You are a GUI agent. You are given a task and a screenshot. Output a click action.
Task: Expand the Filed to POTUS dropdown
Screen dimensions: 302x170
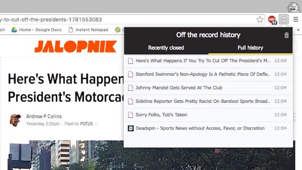pyautogui.click(x=96, y=124)
